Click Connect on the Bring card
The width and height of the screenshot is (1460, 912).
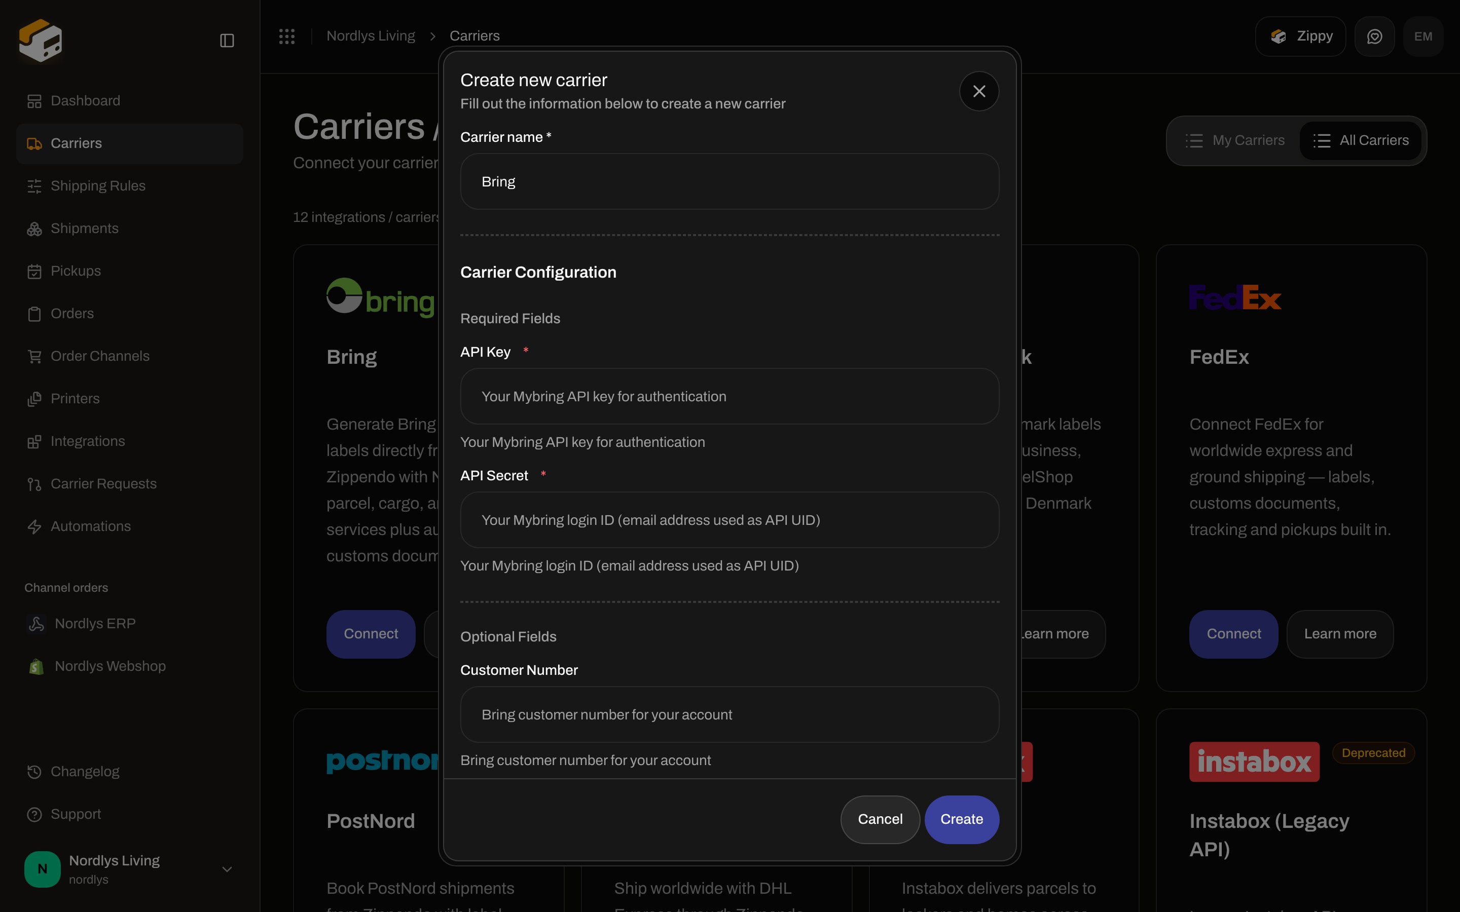click(371, 634)
